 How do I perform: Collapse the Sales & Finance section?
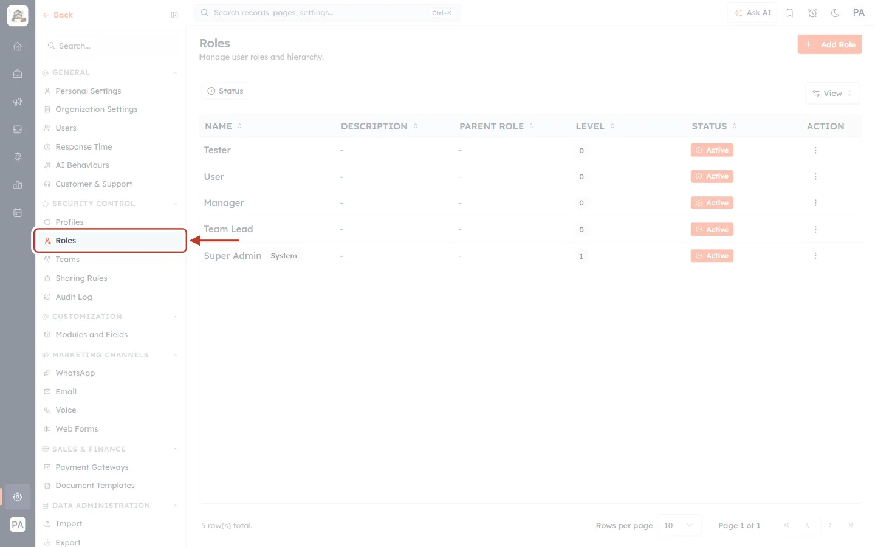pos(175,449)
